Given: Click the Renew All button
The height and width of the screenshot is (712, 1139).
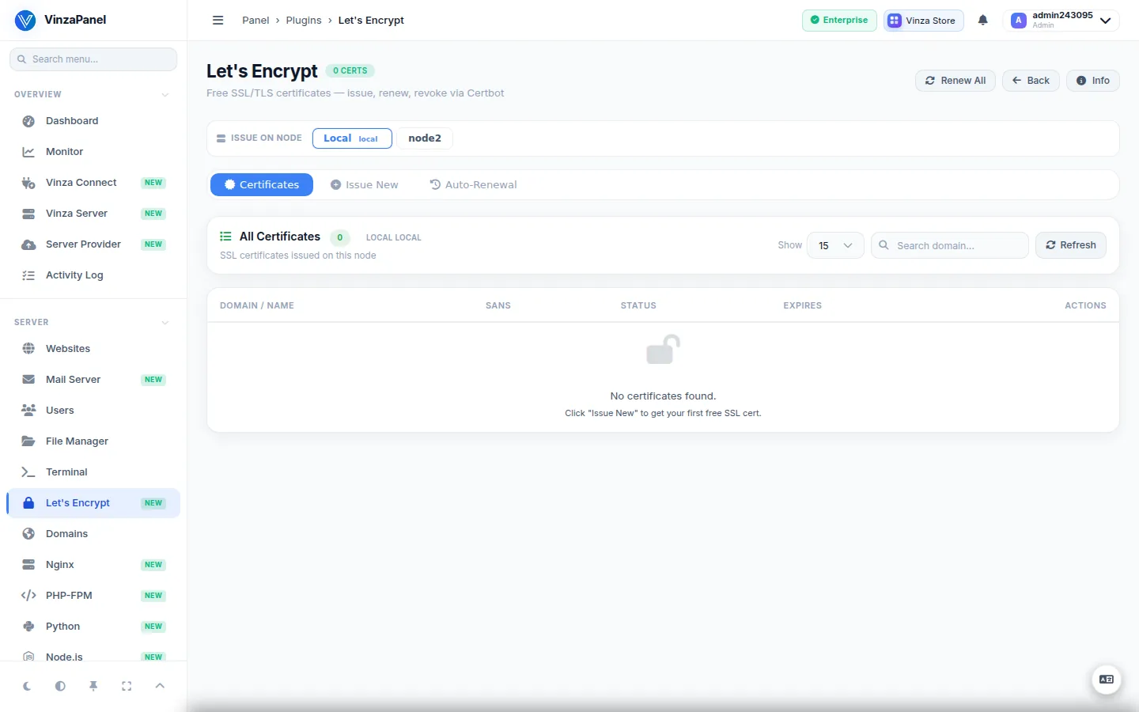Looking at the screenshot, I should click(x=955, y=81).
